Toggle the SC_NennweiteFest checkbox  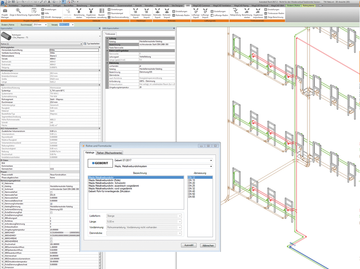(51, 192)
